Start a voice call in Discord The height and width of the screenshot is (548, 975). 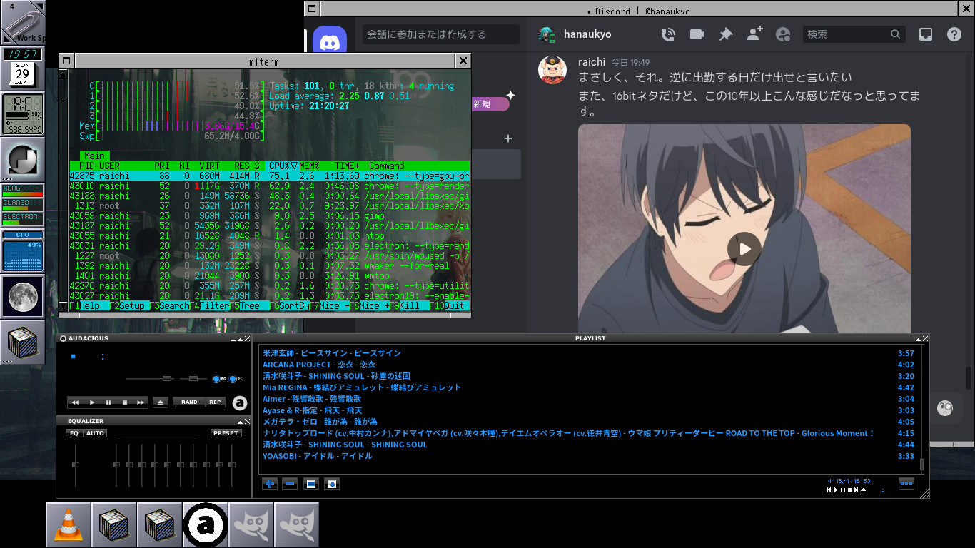point(669,34)
